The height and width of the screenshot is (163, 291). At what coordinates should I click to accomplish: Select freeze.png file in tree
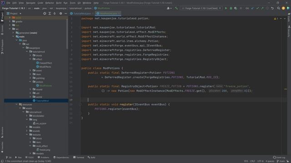[43, 150]
